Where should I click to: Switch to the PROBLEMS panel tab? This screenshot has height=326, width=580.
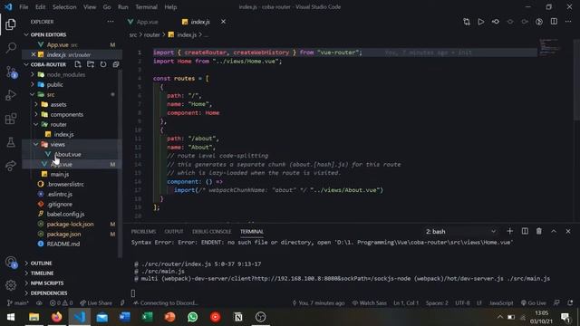pyautogui.click(x=143, y=232)
